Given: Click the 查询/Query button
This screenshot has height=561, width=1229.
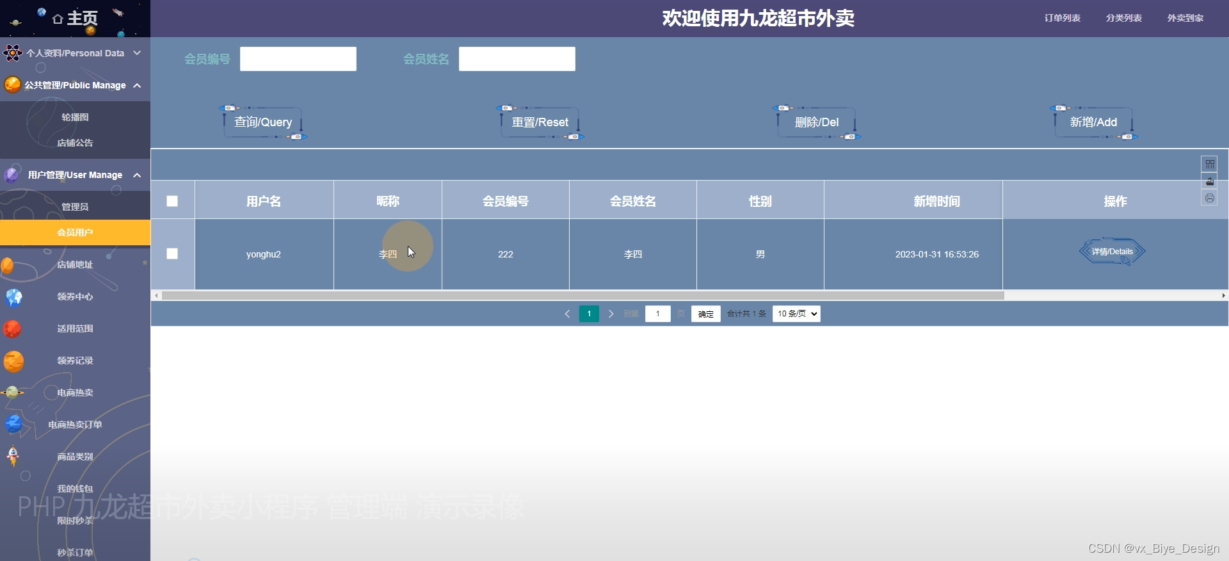Looking at the screenshot, I should coord(263,122).
